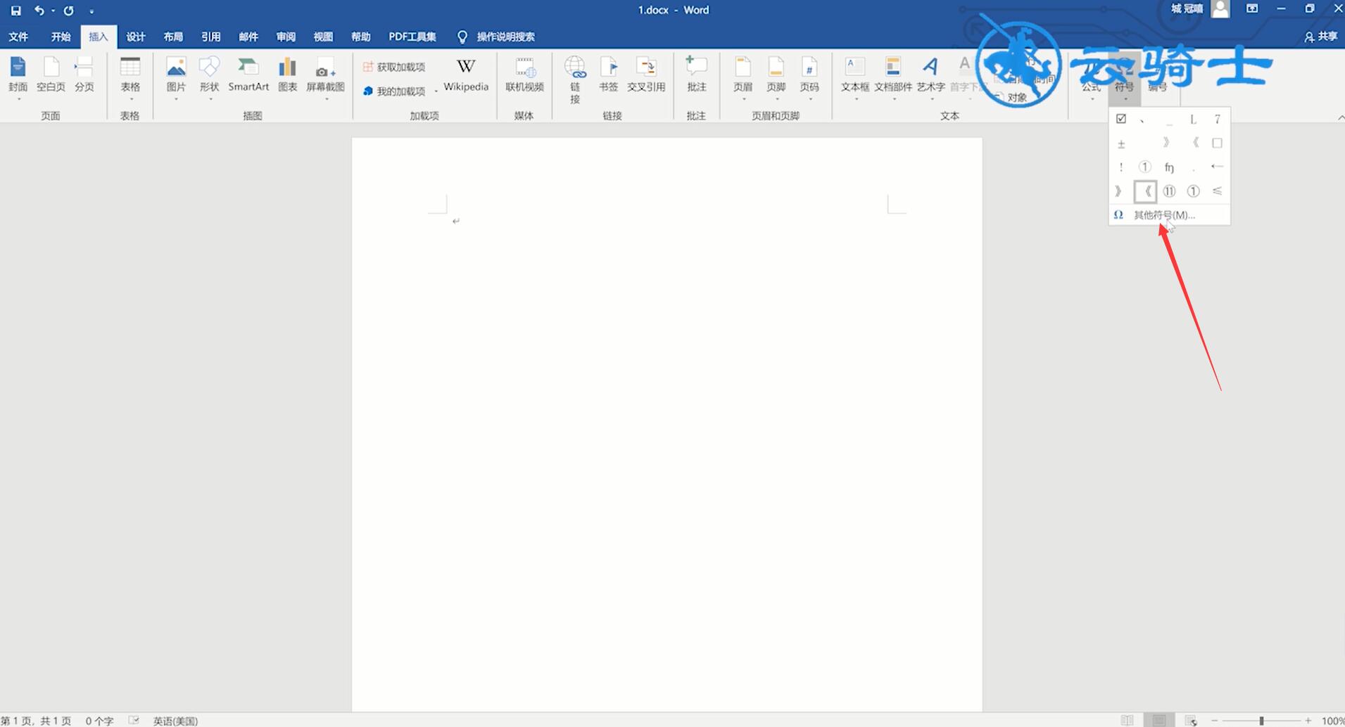Switch to the Review (审阅) tab

point(286,37)
